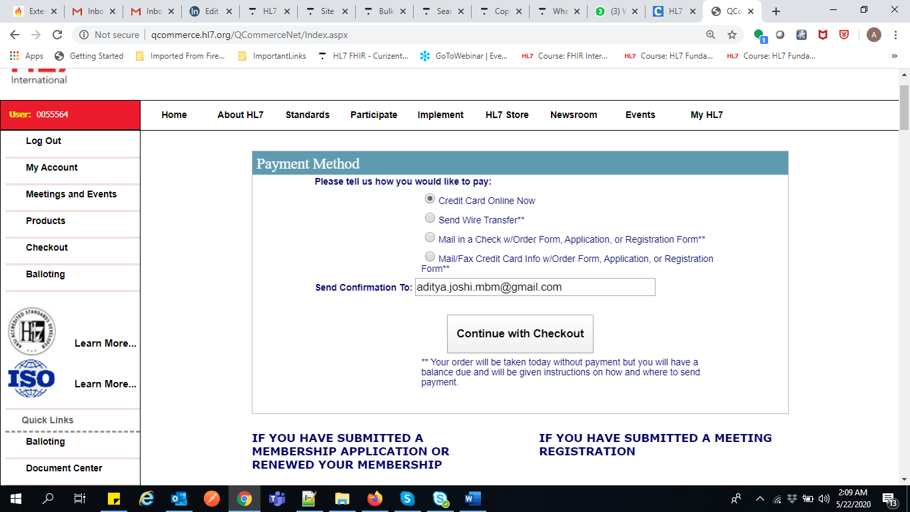Open File Explorer from taskbar
This screenshot has width=910, height=512.
[342, 498]
